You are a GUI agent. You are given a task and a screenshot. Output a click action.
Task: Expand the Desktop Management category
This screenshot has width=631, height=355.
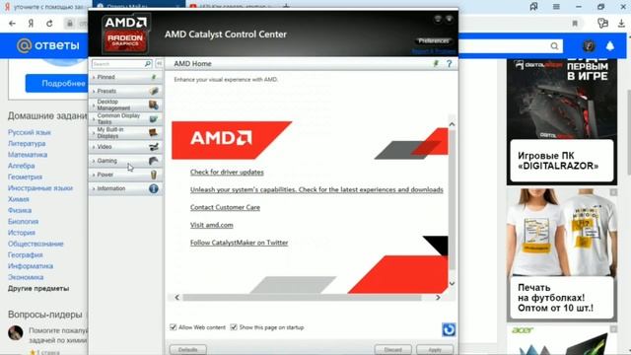(125, 106)
